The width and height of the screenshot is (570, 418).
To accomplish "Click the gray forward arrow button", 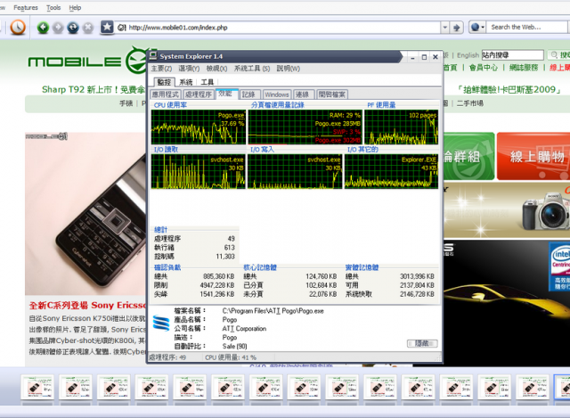I will (x=58, y=28).
